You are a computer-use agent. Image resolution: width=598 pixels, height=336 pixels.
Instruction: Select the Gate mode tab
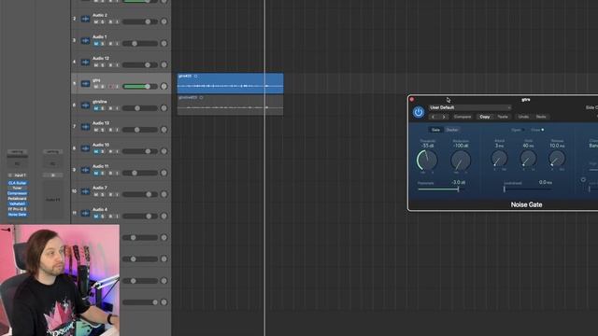click(435, 130)
